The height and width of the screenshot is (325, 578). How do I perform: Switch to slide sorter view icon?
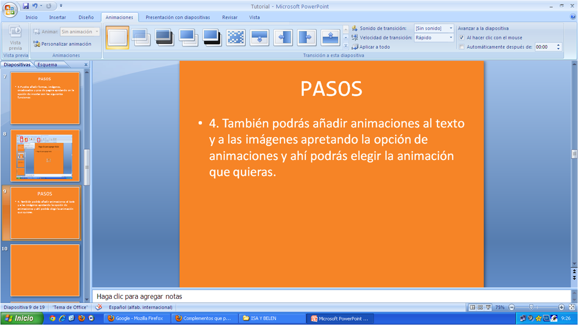tap(480, 307)
